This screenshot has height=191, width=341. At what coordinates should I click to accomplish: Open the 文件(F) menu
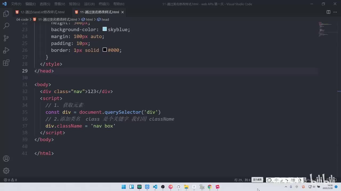(x=16, y=4)
